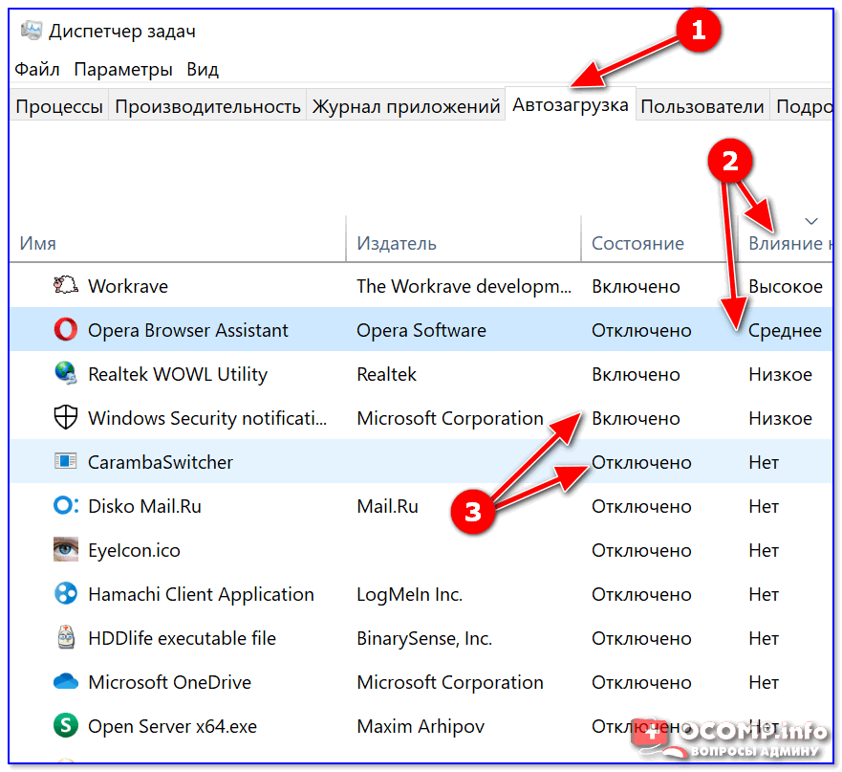
Task: Click the 'Включено' status for Workrave
Action: [636, 286]
